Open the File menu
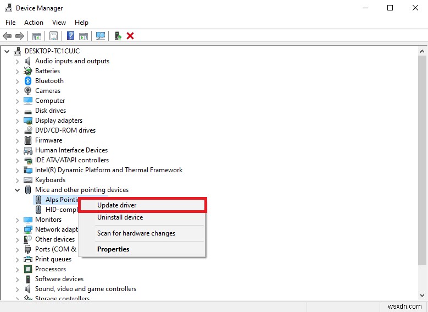 10,23
